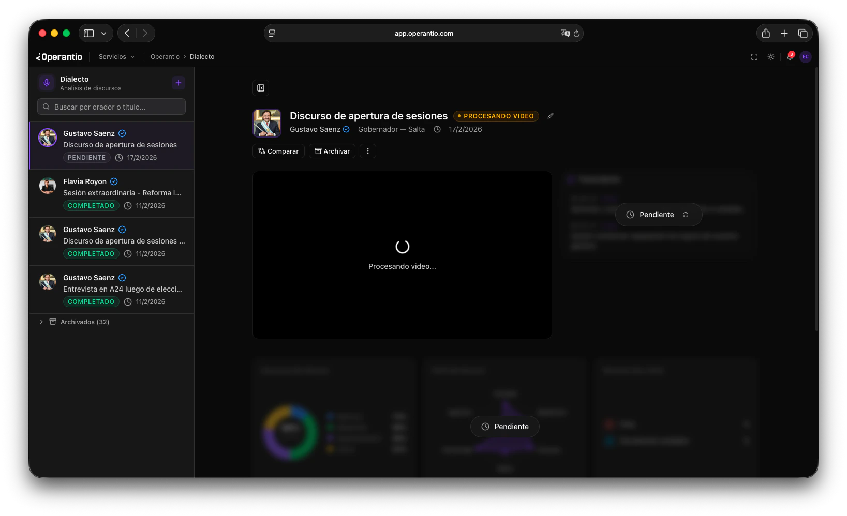The height and width of the screenshot is (516, 847).
Task: Click the speaker photo in speech header
Action: [x=267, y=123]
